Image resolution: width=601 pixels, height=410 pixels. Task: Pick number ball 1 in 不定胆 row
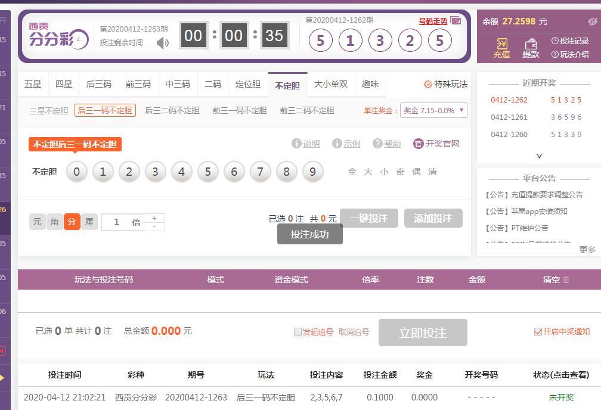[103, 172]
